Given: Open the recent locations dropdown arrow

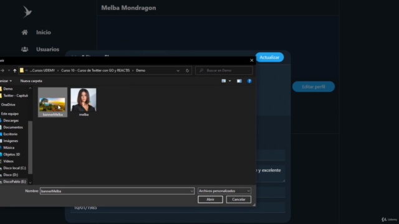Looking at the screenshot, I should [x=9, y=70].
